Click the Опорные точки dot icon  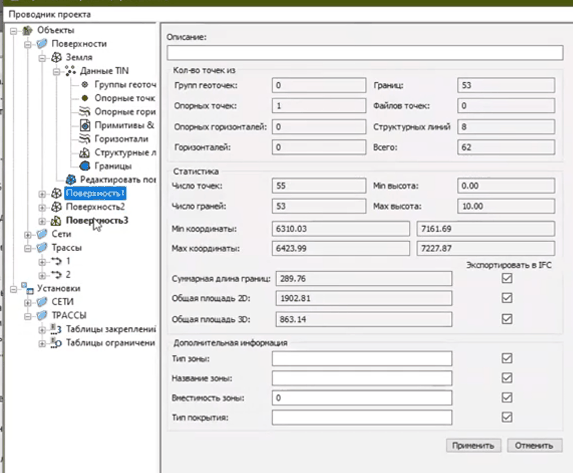click(84, 98)
